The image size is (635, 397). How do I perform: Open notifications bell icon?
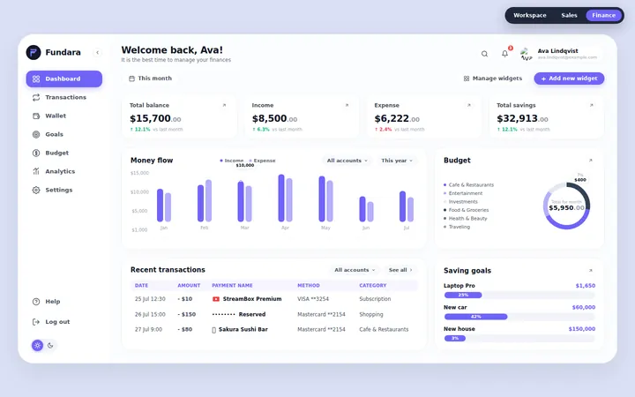pyautogui.click(x=504, y=54)
